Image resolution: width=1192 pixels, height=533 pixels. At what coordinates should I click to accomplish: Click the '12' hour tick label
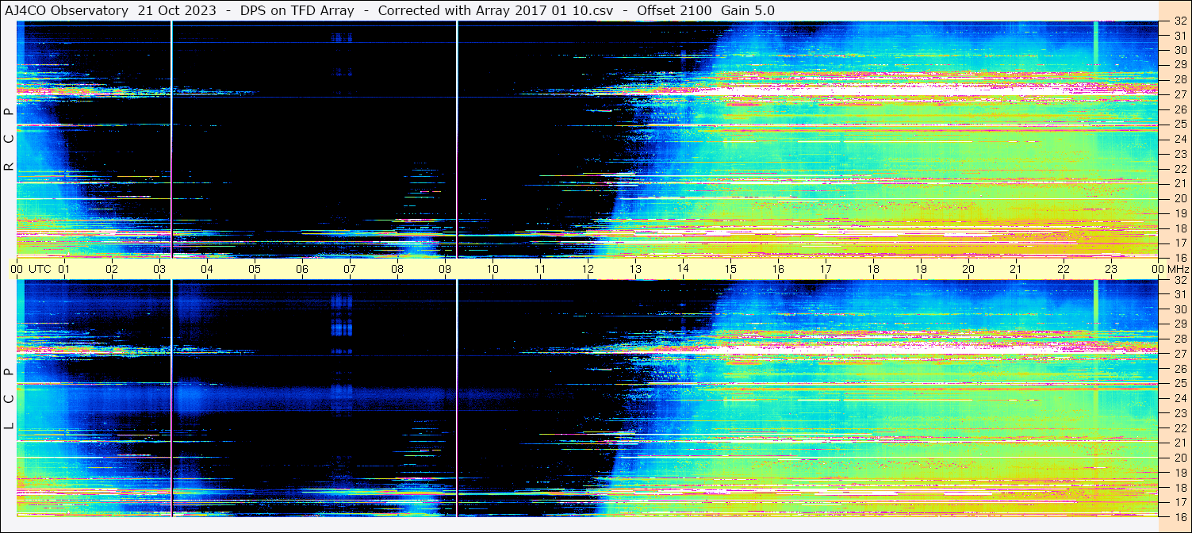(x=588, y=269)
